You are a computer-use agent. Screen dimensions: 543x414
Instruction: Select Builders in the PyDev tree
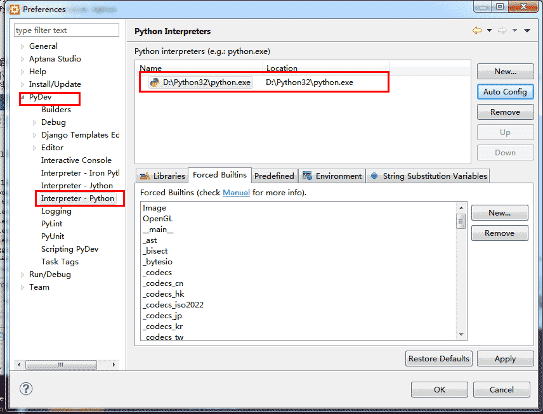[56, 110]
